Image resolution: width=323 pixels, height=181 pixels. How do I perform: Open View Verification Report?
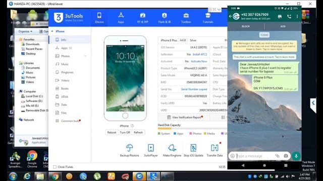coord(185,117)
